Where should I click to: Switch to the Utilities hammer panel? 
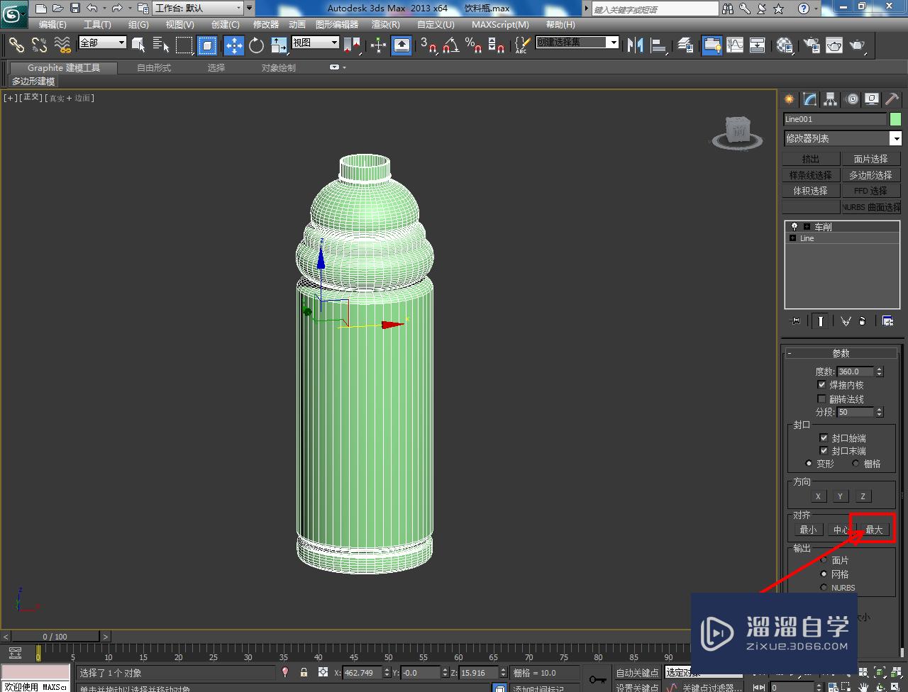pyautogui.click(x=892, y=99)
